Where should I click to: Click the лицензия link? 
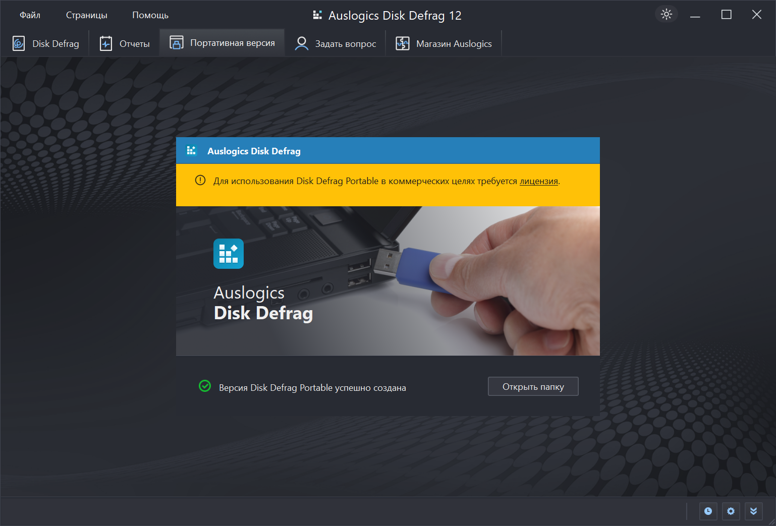click(539, 181)
